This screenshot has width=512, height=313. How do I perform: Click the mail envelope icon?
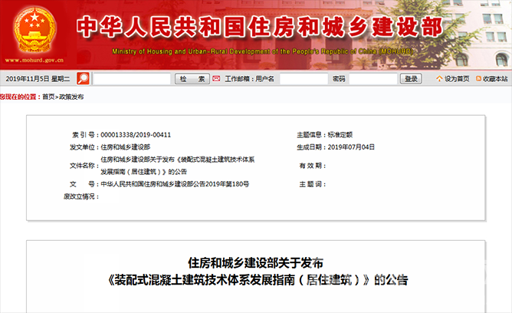pos(216,79)
